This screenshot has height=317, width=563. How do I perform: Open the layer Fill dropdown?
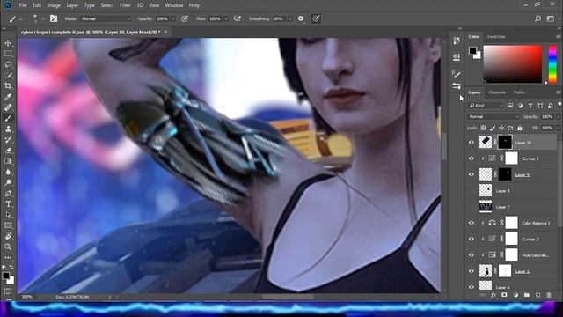pyautogui.click(x=558, y=128)
